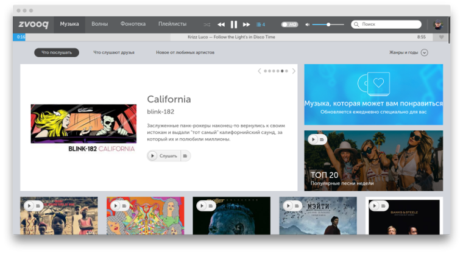This screenshot has height=257, width=463.
Task: Seek in the track progress bar
Action: click(x=223, y=37)
